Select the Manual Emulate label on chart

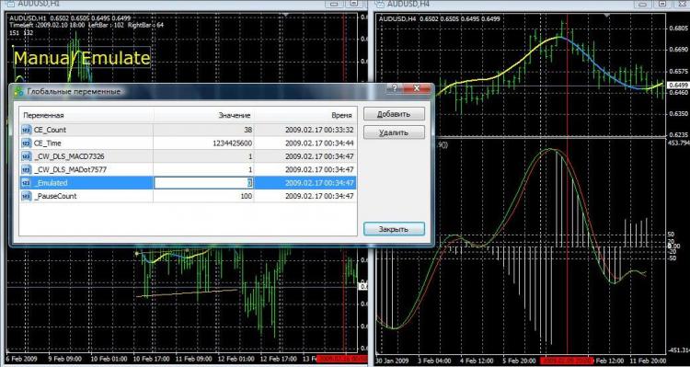coord(82,58)
